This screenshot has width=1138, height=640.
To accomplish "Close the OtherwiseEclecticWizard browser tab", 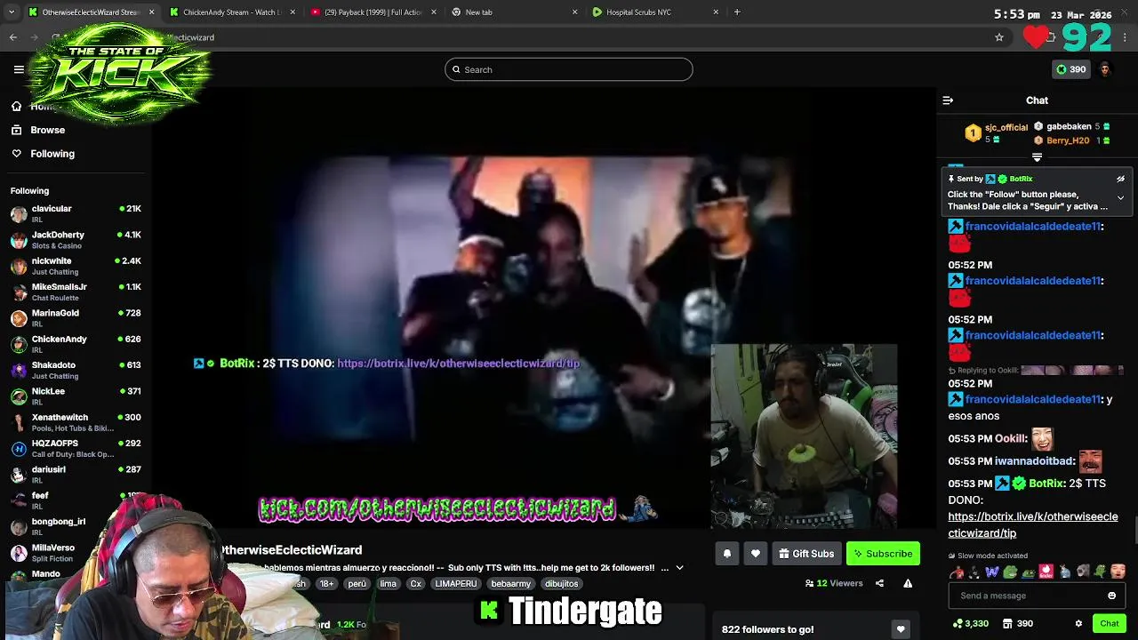I will pyautogui.click(x=151, y=12).
